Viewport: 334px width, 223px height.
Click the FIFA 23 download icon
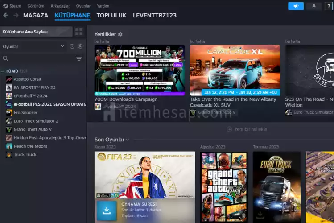pyautogui.click(x=107, y=210)
